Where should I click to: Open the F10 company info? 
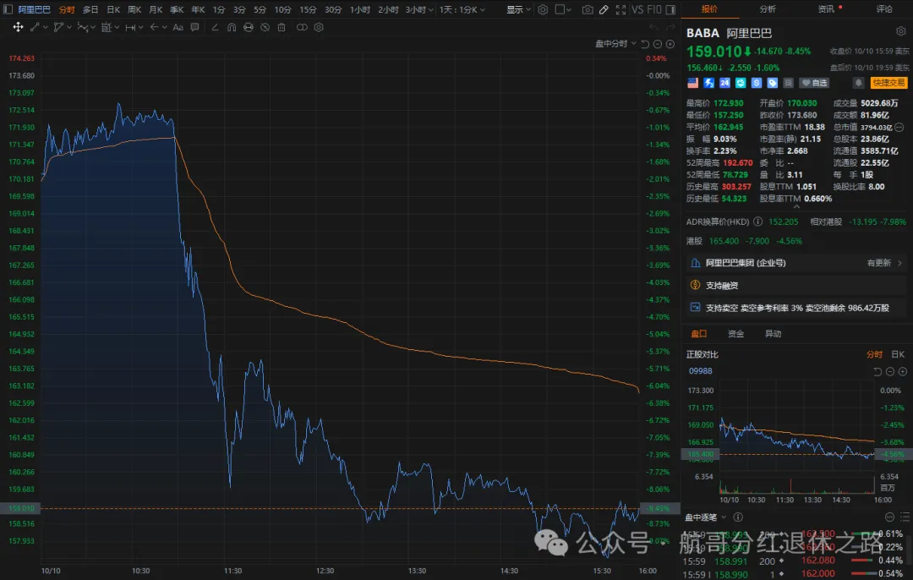pyautogui.click(x=654, y=9)
